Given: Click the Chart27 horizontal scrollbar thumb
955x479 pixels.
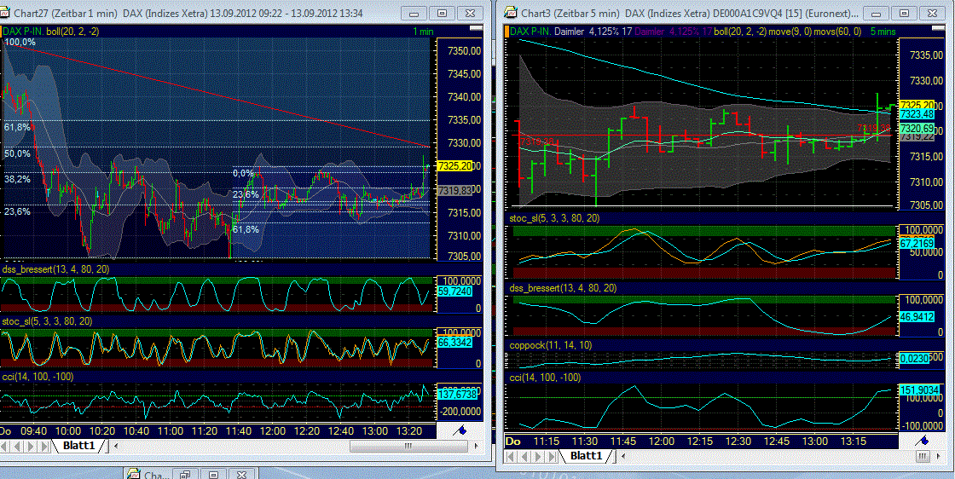Looking at the screenshot, I should pyautogui.click(x=408, y=446).
